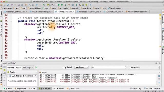Viewport: 164px width, 92px height.
Task: Click the androidTest breadcrumb folder
Action: click(x=34, y=8)
